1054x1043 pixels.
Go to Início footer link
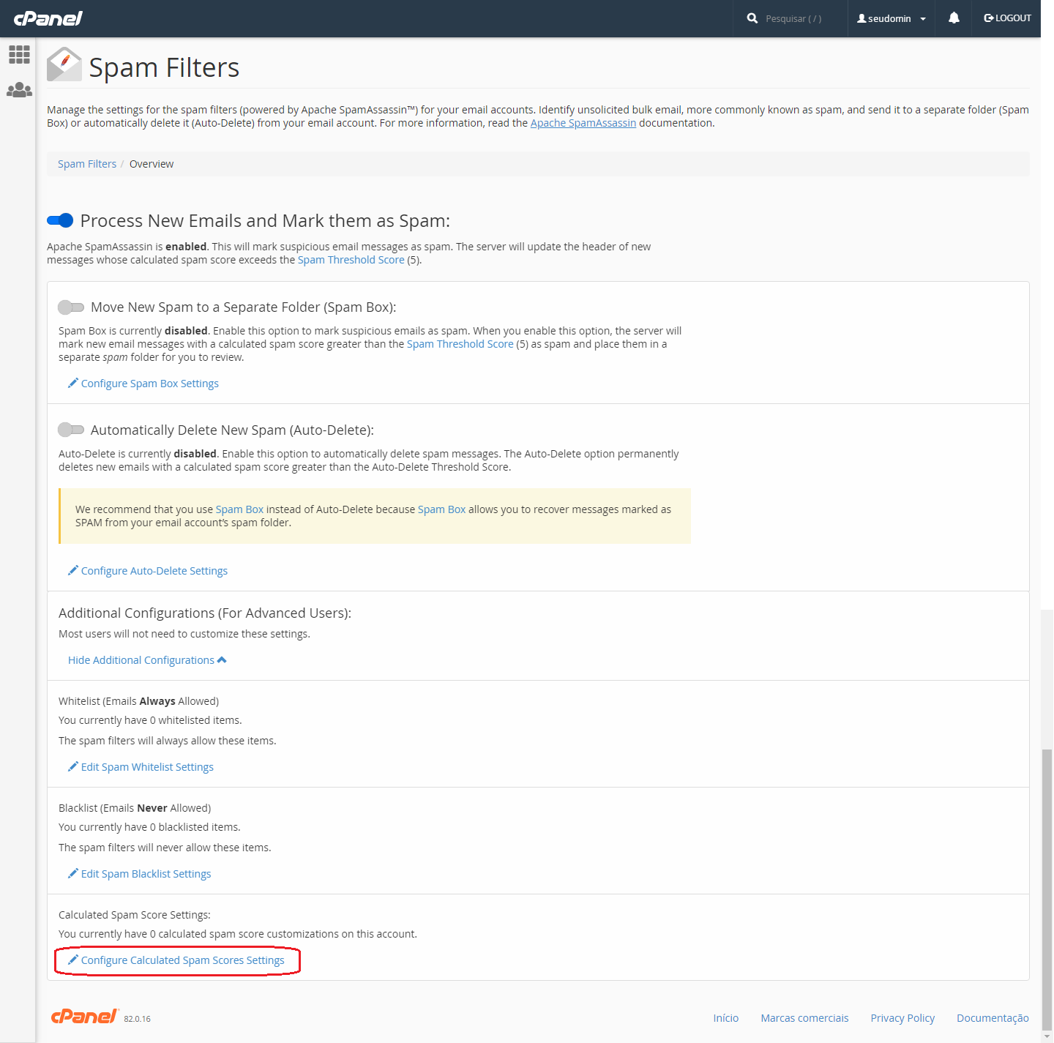pyautogui.click(x=726, y=1018)
